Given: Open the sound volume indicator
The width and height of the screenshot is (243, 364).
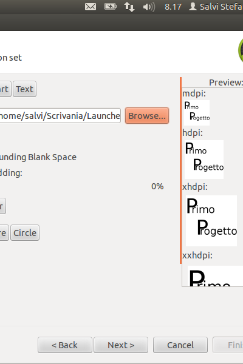Looking at the screenshot, I should (149, 7).
